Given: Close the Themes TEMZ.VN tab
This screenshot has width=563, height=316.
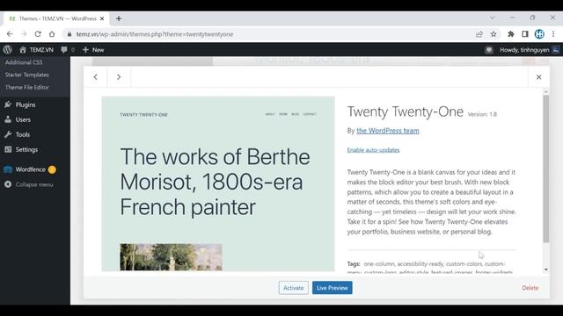Looking at the screenshot, I should pos(102,18).
